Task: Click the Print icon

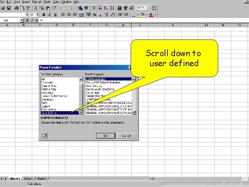Action: click(16, 8)
